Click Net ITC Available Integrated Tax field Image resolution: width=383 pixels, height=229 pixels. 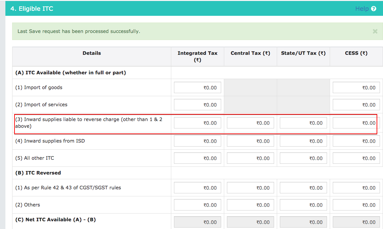pyautogui.click(x=197, y=222)
